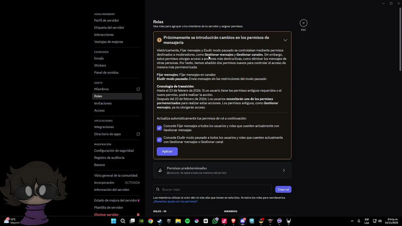Click the ESP LAA language indicator
The image size is (402, 226).
click(367, 221)
